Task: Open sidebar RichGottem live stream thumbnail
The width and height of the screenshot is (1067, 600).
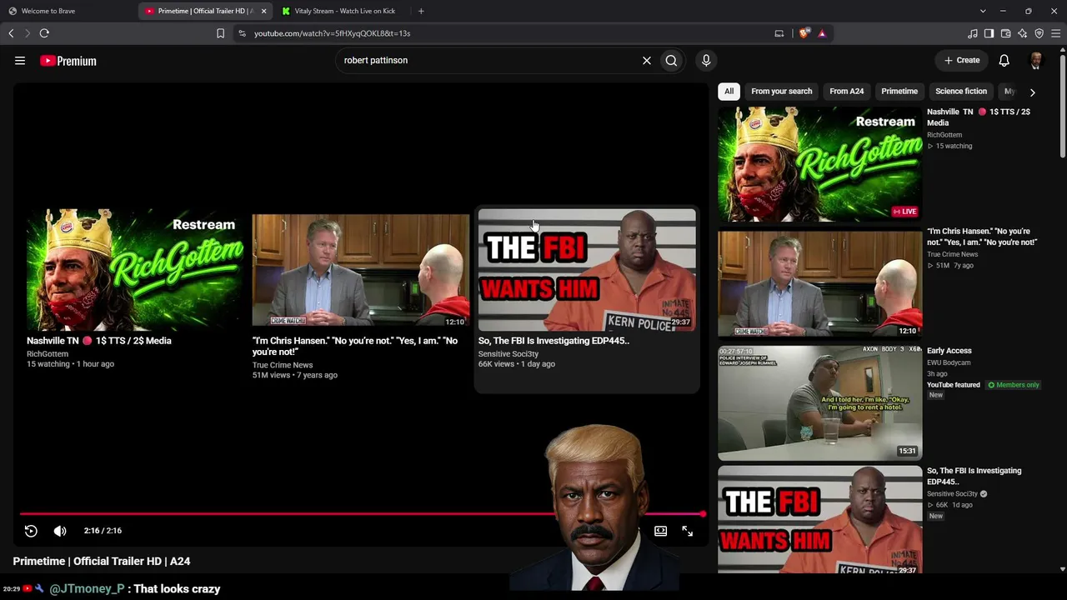Action: pos(820,164)
